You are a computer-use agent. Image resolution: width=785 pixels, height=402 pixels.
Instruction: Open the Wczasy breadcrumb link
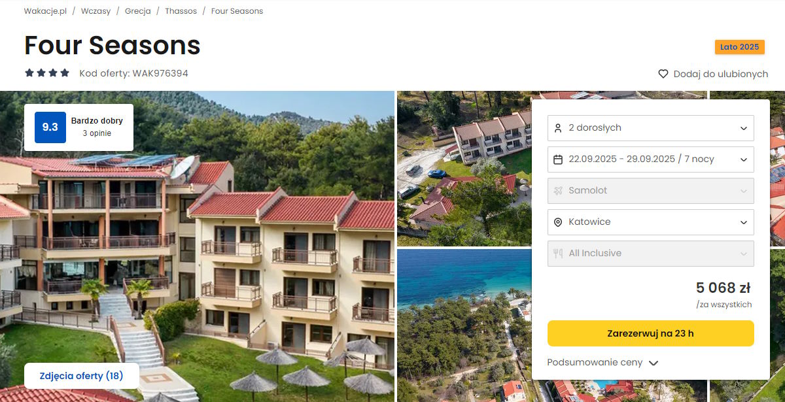click(96, 11)
